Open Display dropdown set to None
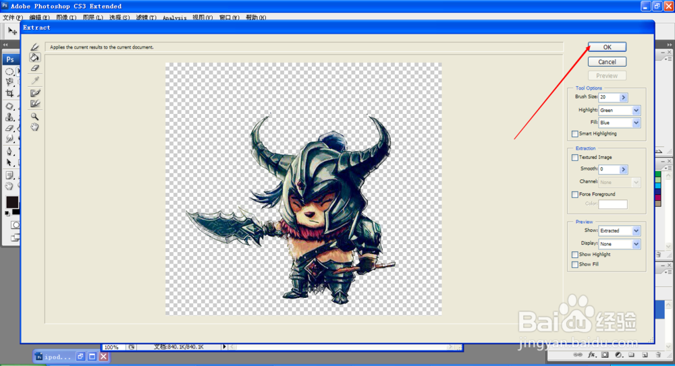675x366 pixels. click(x=620, y=244)
